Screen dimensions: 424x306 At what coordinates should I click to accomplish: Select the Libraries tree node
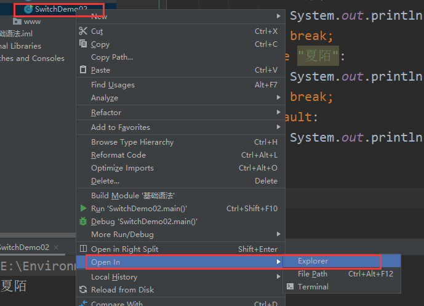[x=20, y=46]
